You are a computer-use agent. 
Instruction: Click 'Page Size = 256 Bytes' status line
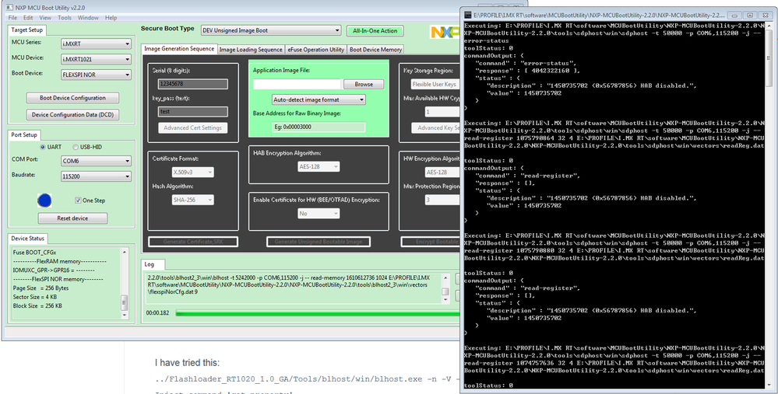40,288
